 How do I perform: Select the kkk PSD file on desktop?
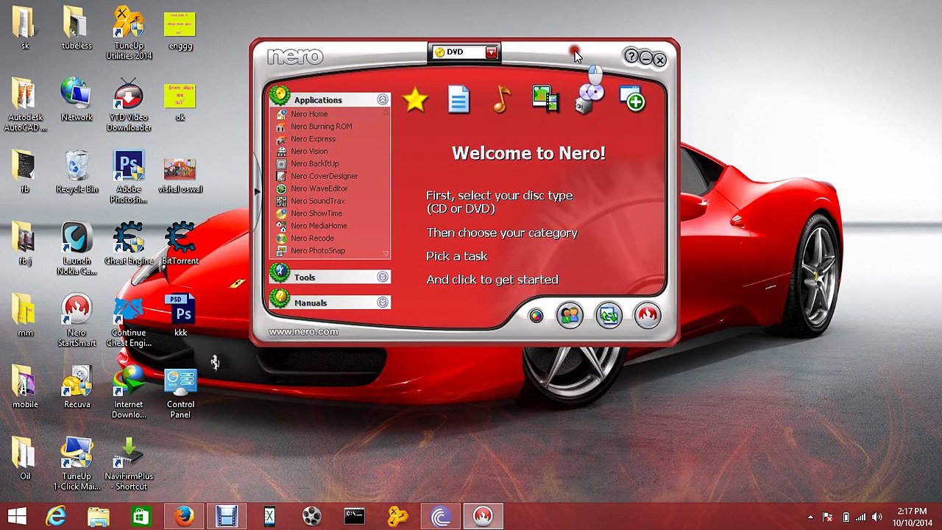180,315
